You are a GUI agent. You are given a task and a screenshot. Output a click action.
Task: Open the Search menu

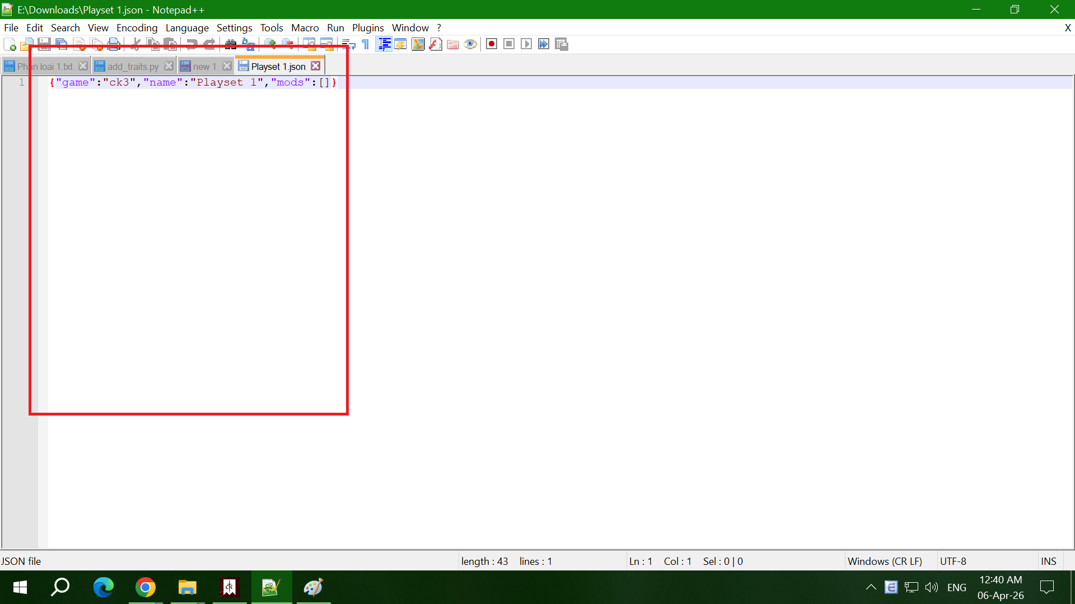pos(66,28)
